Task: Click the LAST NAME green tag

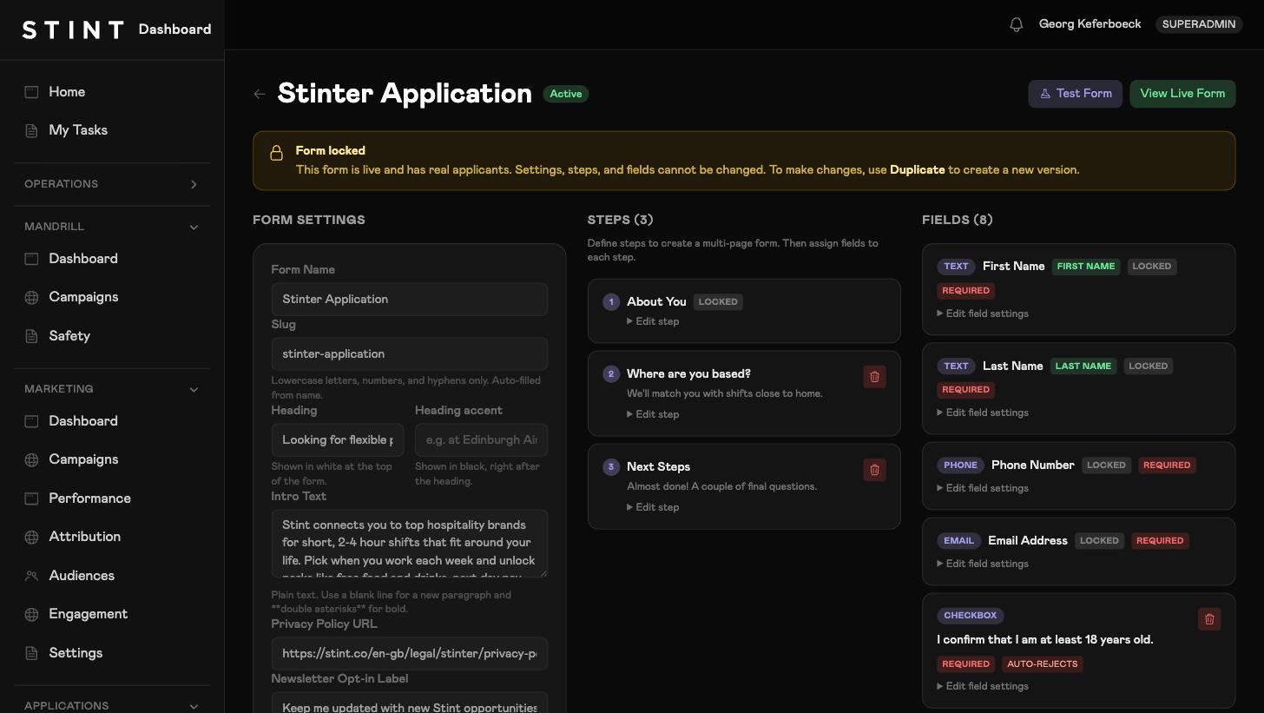Action: (1083, 366)
